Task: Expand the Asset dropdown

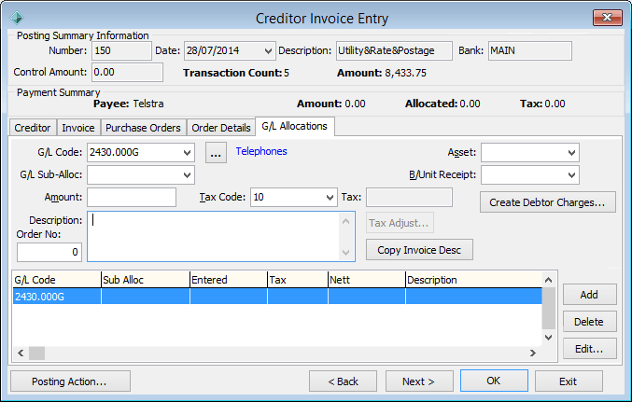Action: click(571, 153)
